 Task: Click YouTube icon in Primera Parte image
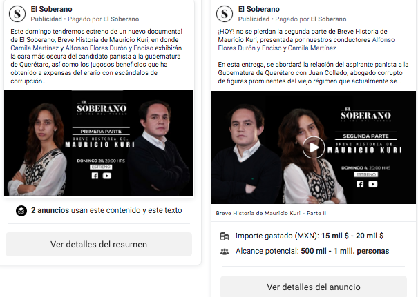point(107,176)
